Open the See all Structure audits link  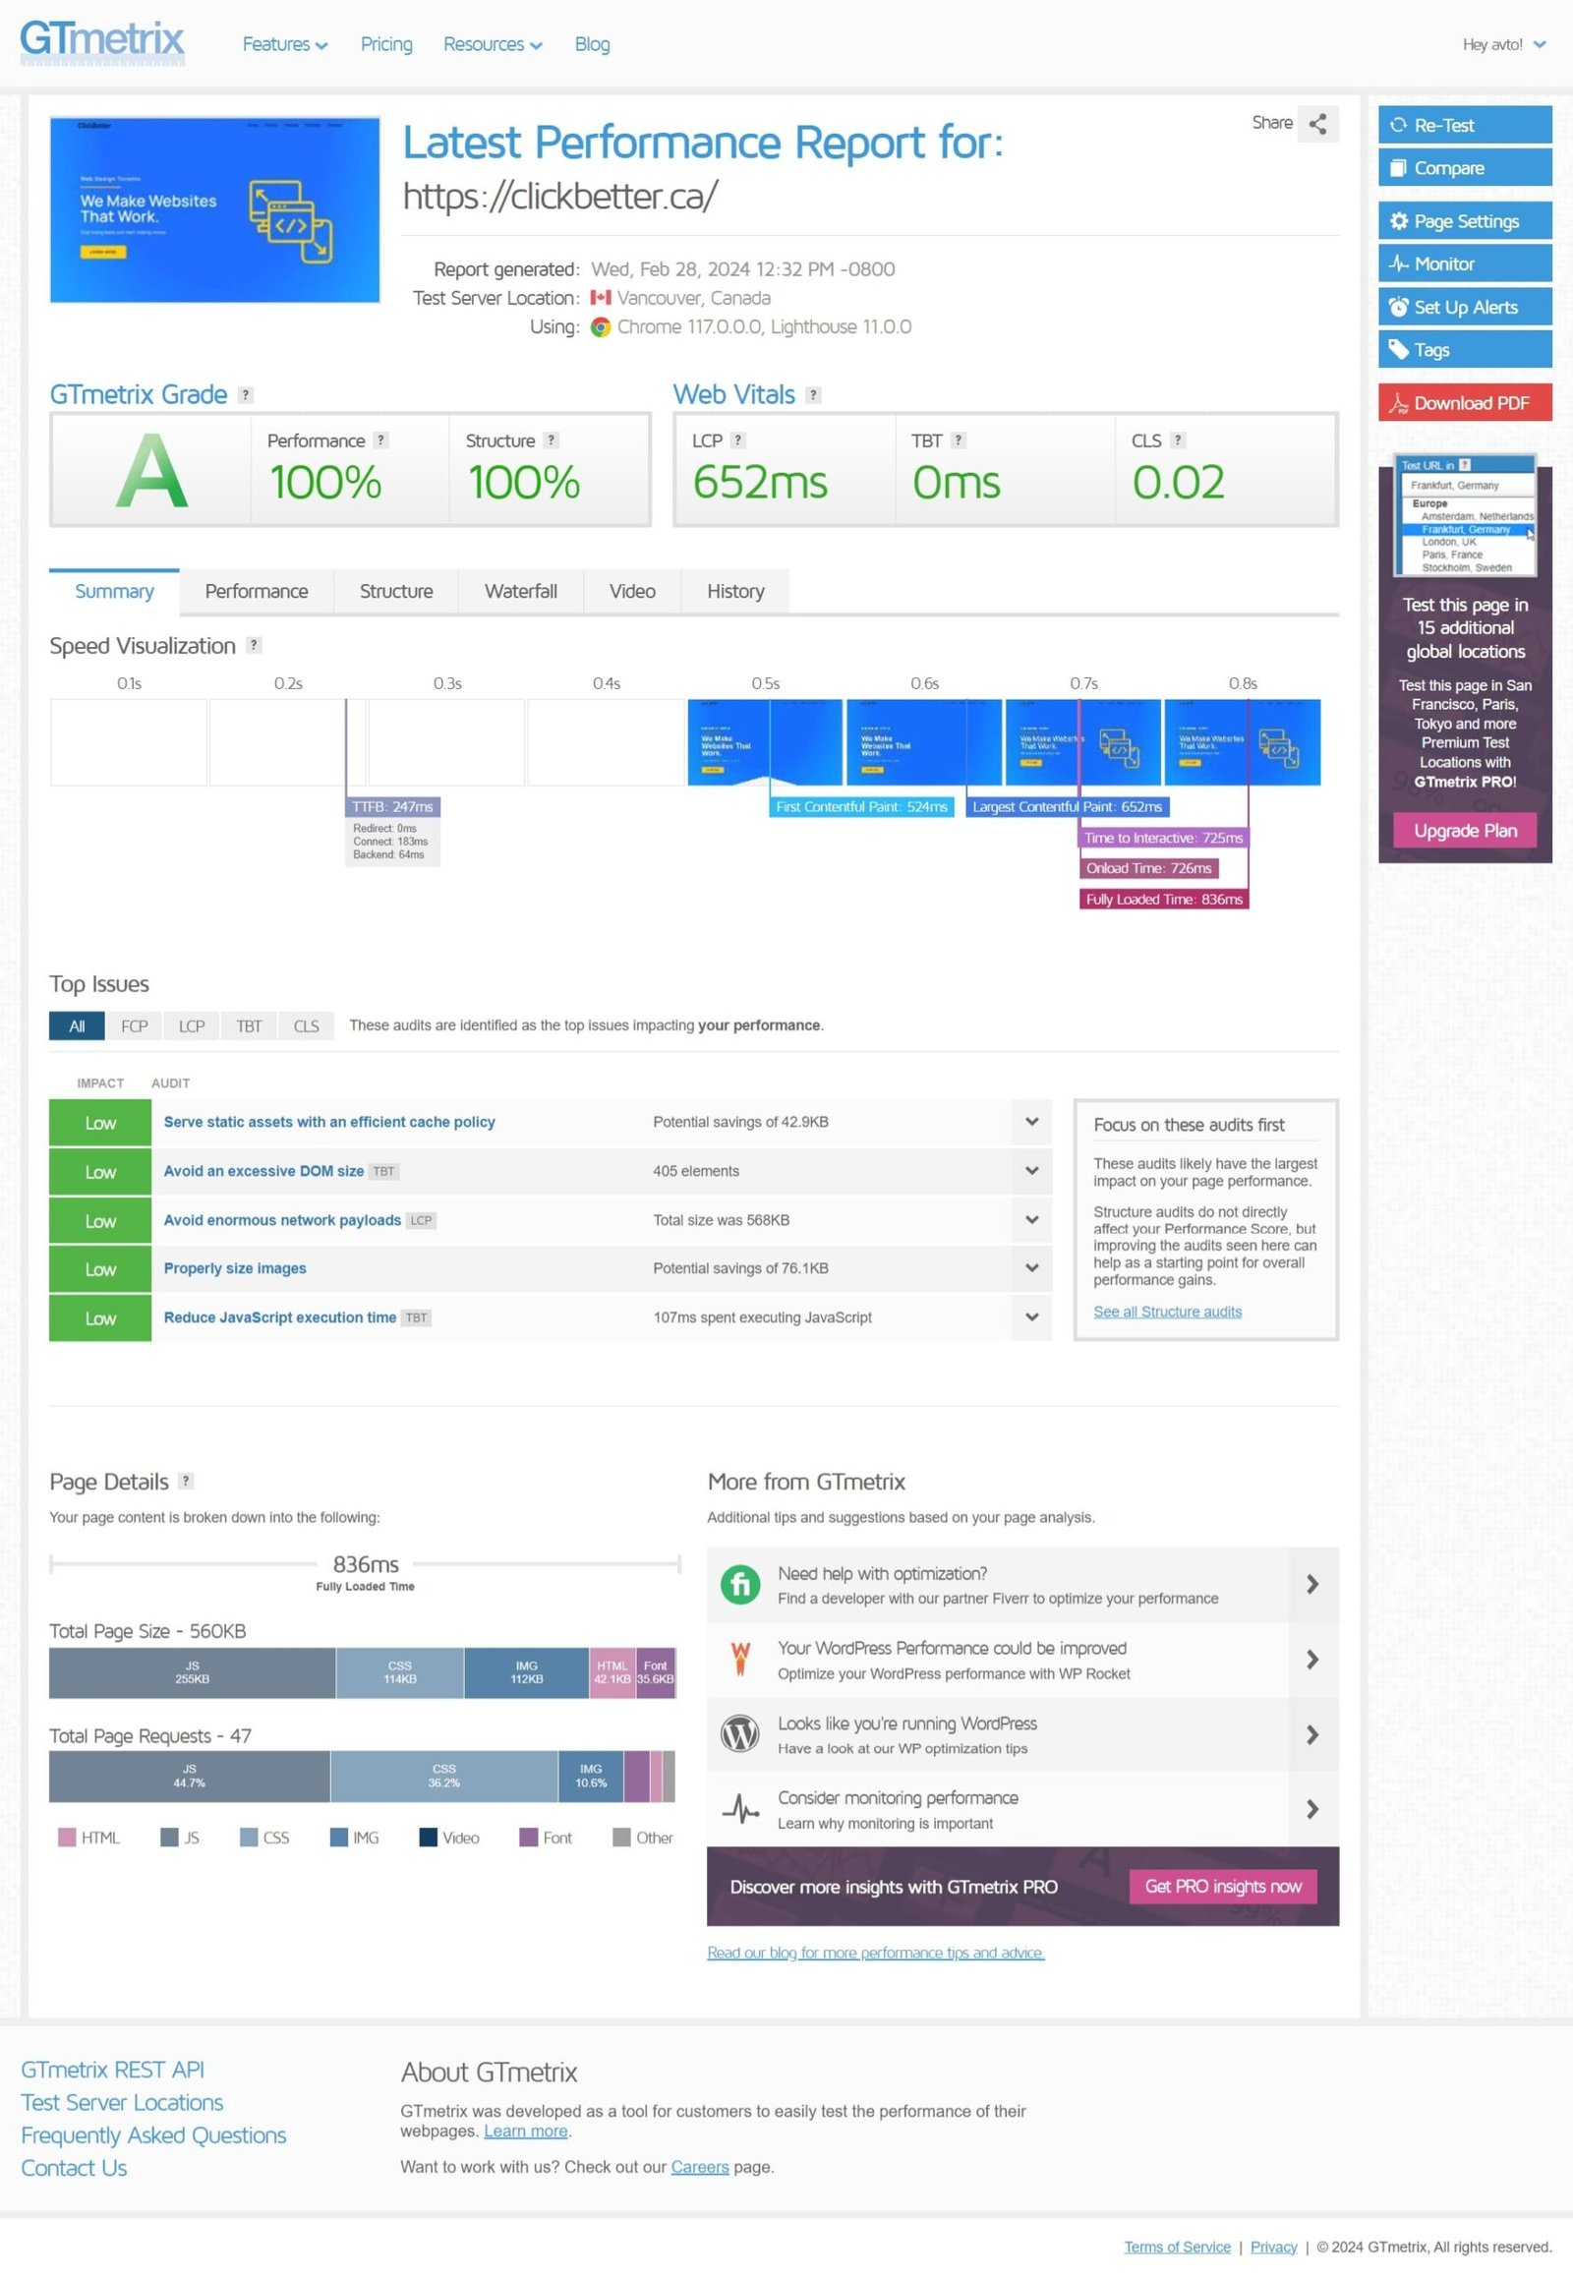click(1167, 1312)
